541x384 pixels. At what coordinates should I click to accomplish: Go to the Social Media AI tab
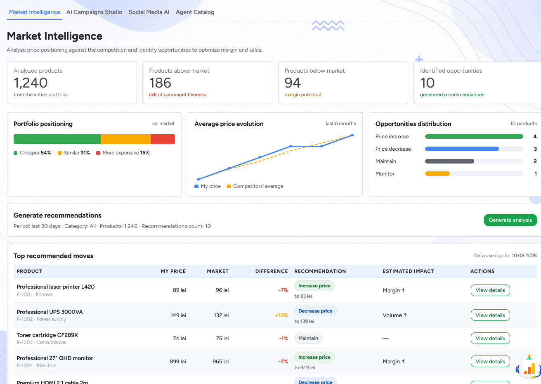pyautogui.click(x=149, y=12)
